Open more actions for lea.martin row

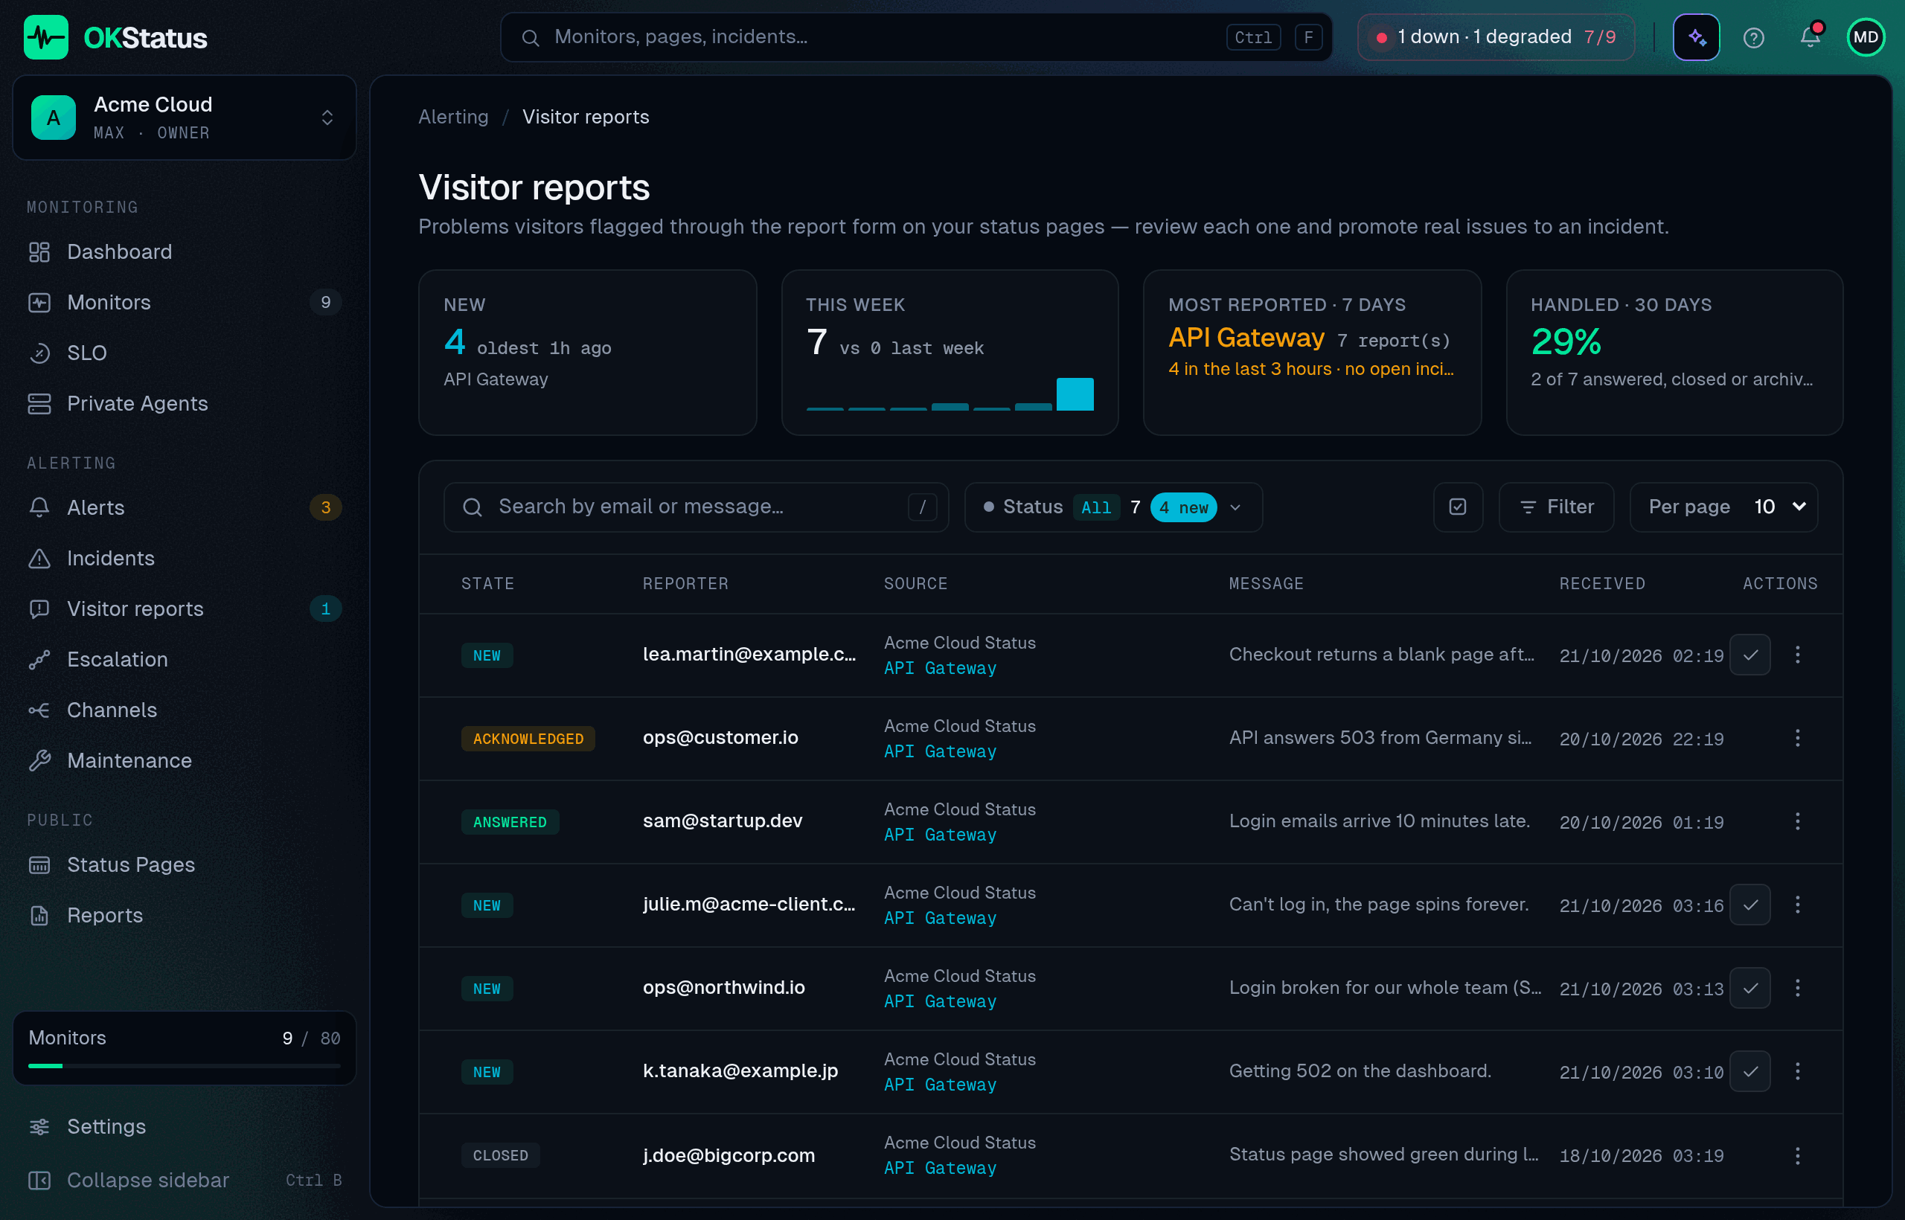(1797, 655)
